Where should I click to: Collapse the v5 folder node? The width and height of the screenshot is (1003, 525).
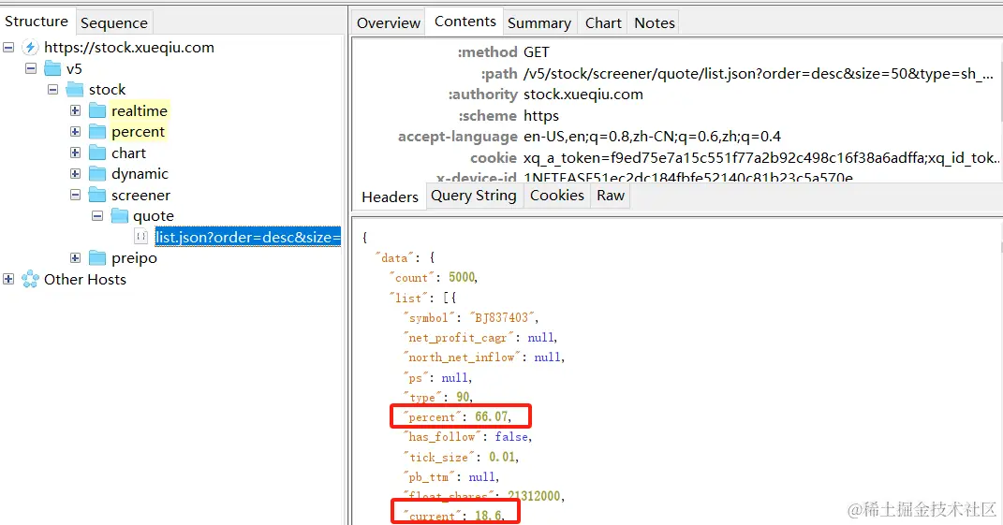(31, 68)
